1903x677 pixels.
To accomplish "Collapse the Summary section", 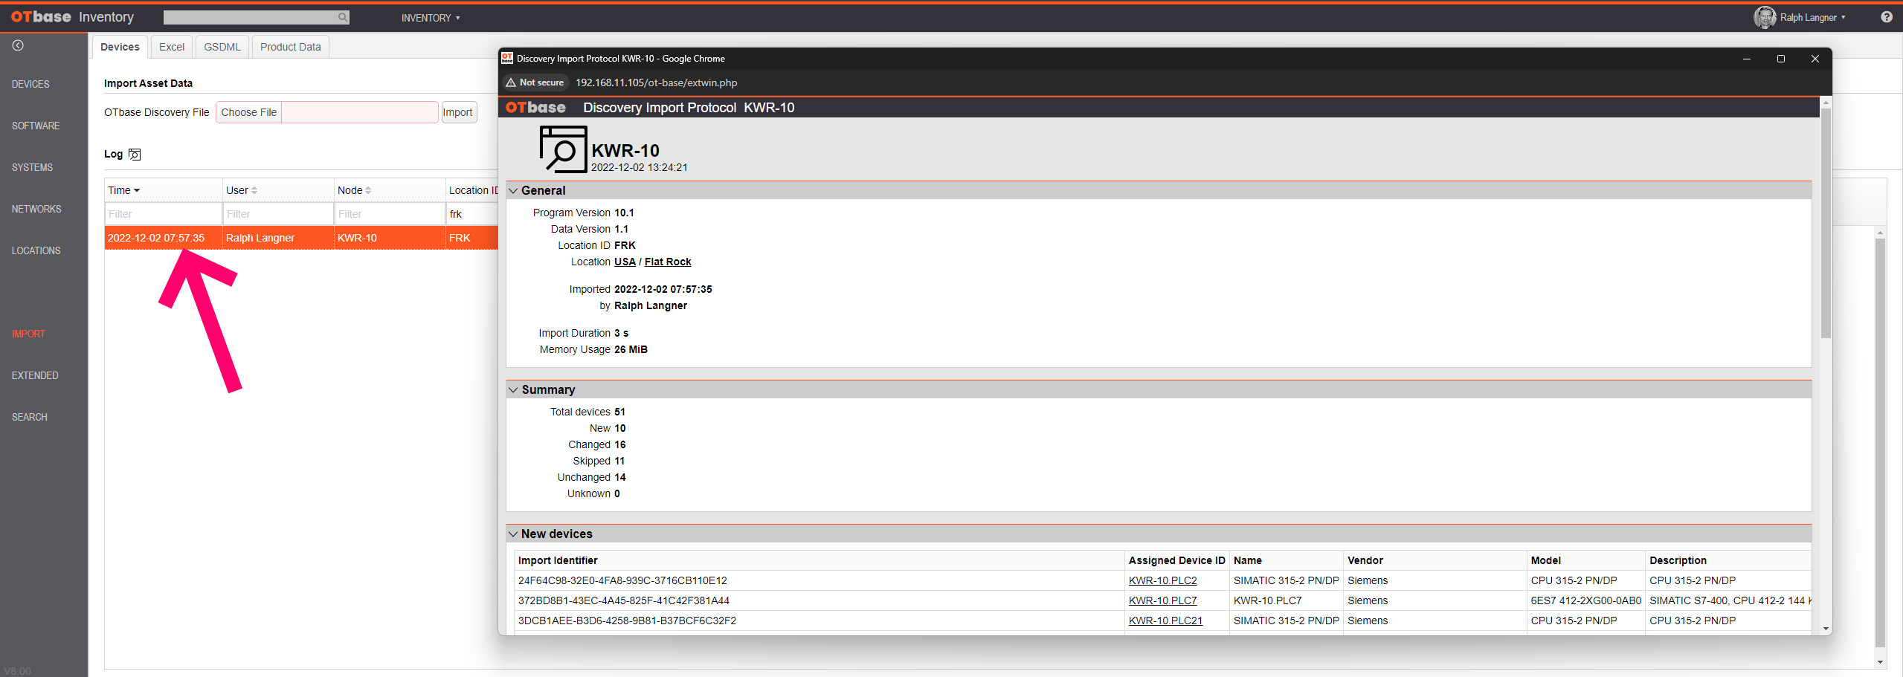I will [513, 389].
